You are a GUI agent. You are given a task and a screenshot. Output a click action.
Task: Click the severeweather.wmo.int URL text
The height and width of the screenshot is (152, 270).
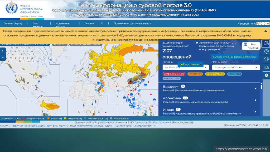241,149
